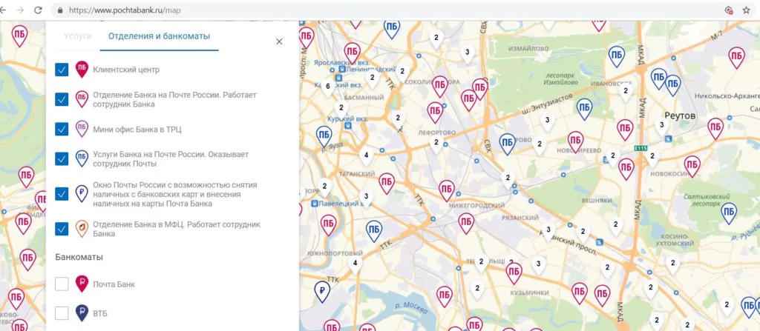Click the red outlined pin beside Отделение Банка на Почте
This screenshot has width=760, height=331.
pyautogui.click(x=82, y=98)
